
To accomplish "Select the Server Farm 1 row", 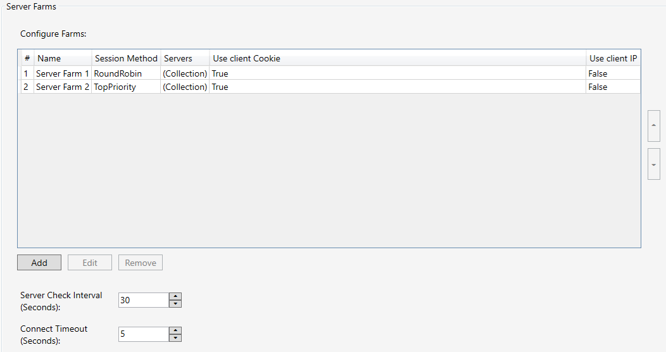I will pos(62,73).
